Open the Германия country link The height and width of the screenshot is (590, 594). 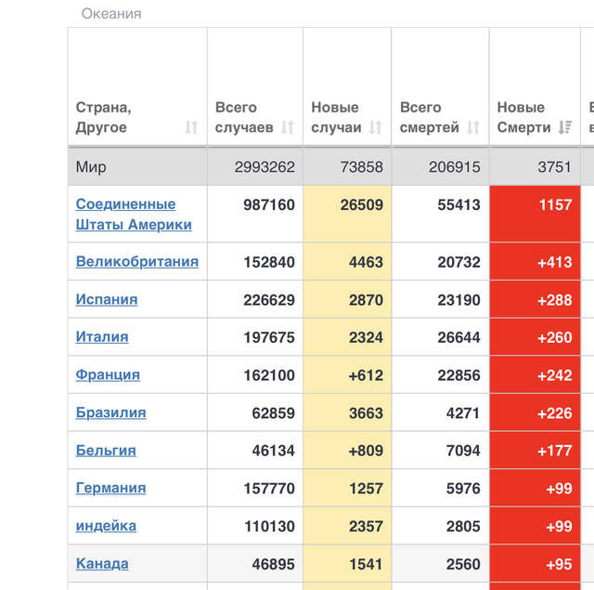point(111,488)
